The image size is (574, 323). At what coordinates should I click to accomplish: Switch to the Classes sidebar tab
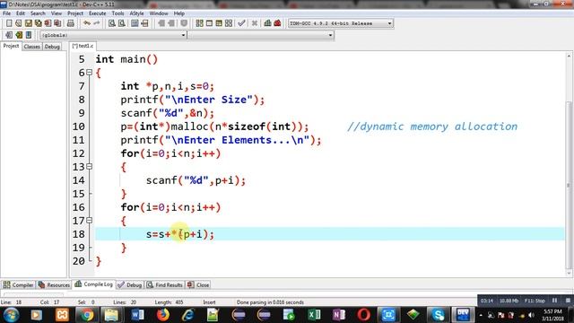click(32, 47)
